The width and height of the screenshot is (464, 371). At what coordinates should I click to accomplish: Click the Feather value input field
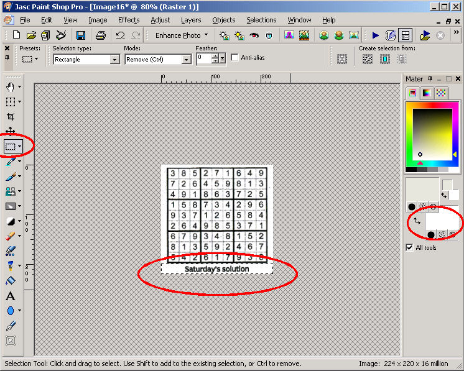coord(203,58)
